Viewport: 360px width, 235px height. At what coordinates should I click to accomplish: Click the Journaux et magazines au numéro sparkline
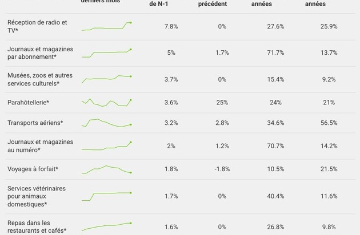click(107, 146)
